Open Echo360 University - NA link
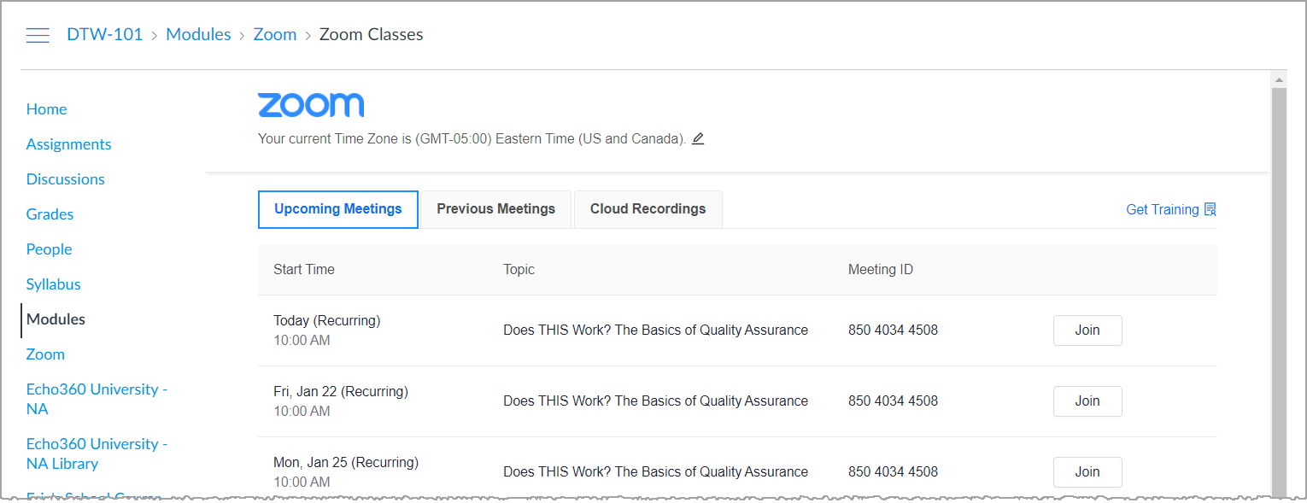This screenshot has width=1307, height=503. pos(97,399)
